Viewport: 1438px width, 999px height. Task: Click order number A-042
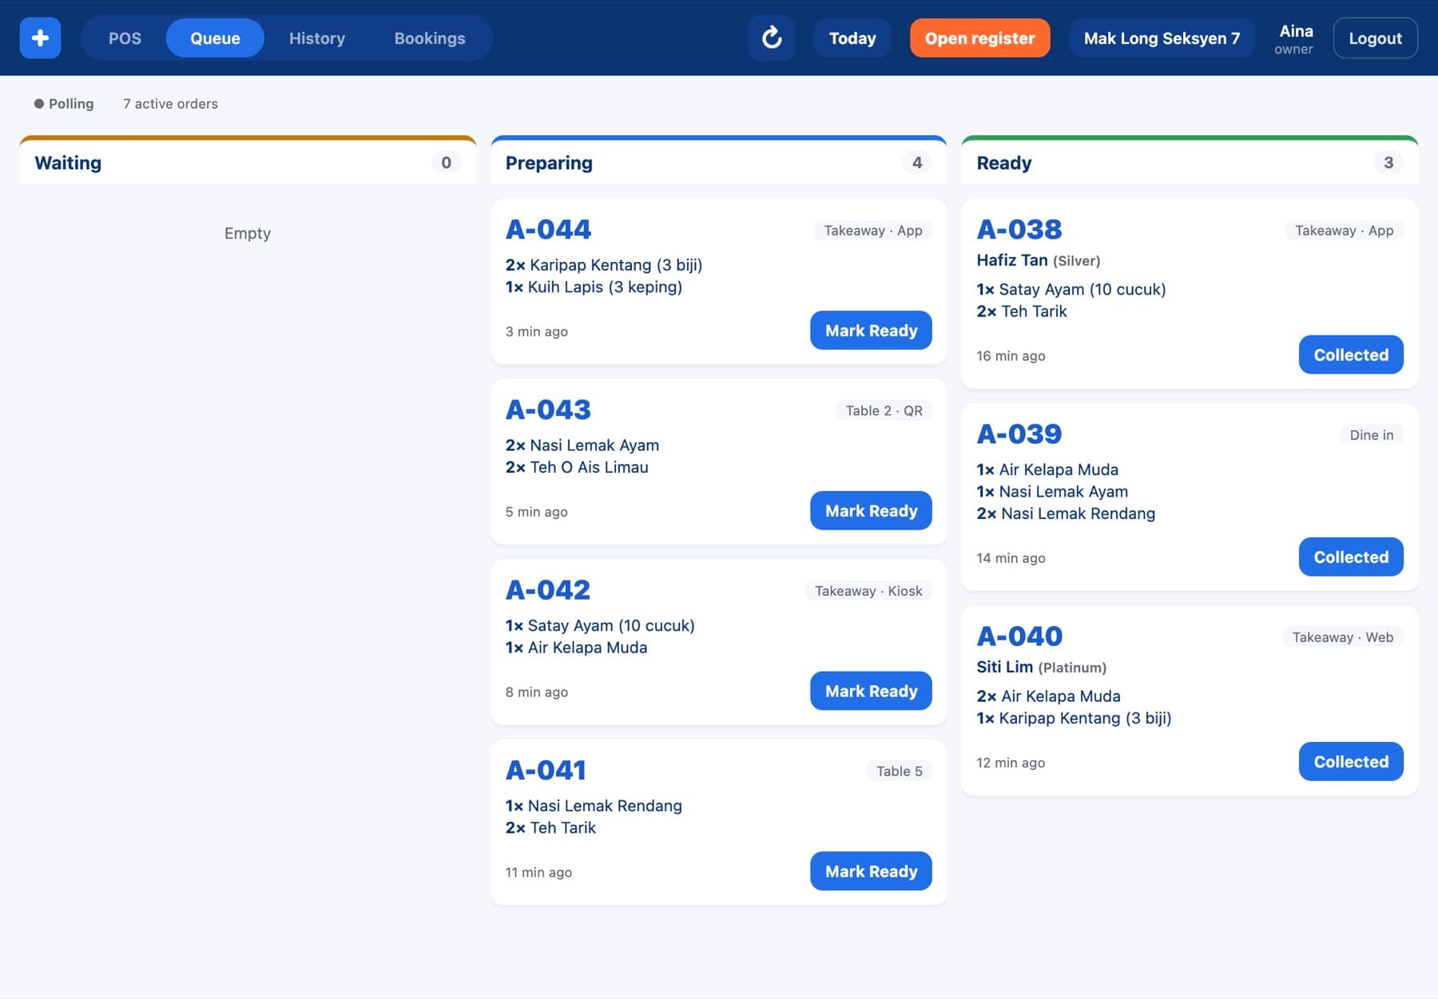click(x=548, y=591)
